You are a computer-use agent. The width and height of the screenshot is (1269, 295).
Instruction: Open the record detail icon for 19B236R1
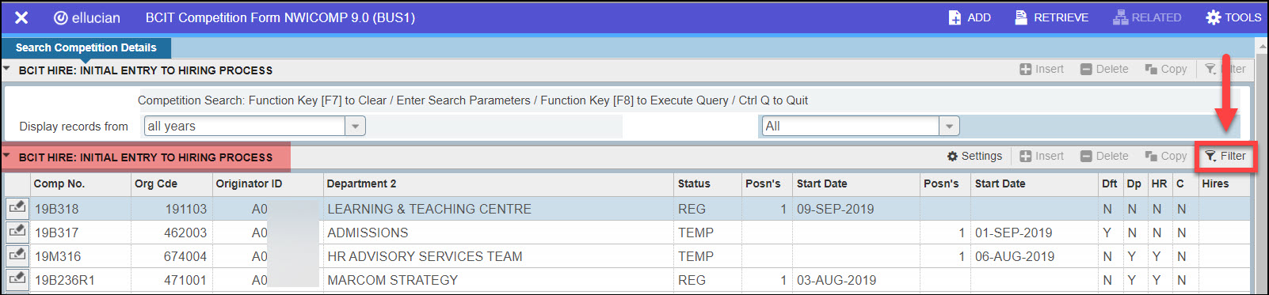coord(17,279)
